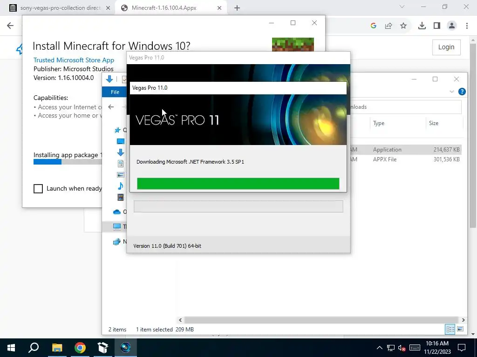The image size is (477, 357).
Task: Select the OneDrive cloud icon in Explorer sidebar
Action: click(117, 212)
